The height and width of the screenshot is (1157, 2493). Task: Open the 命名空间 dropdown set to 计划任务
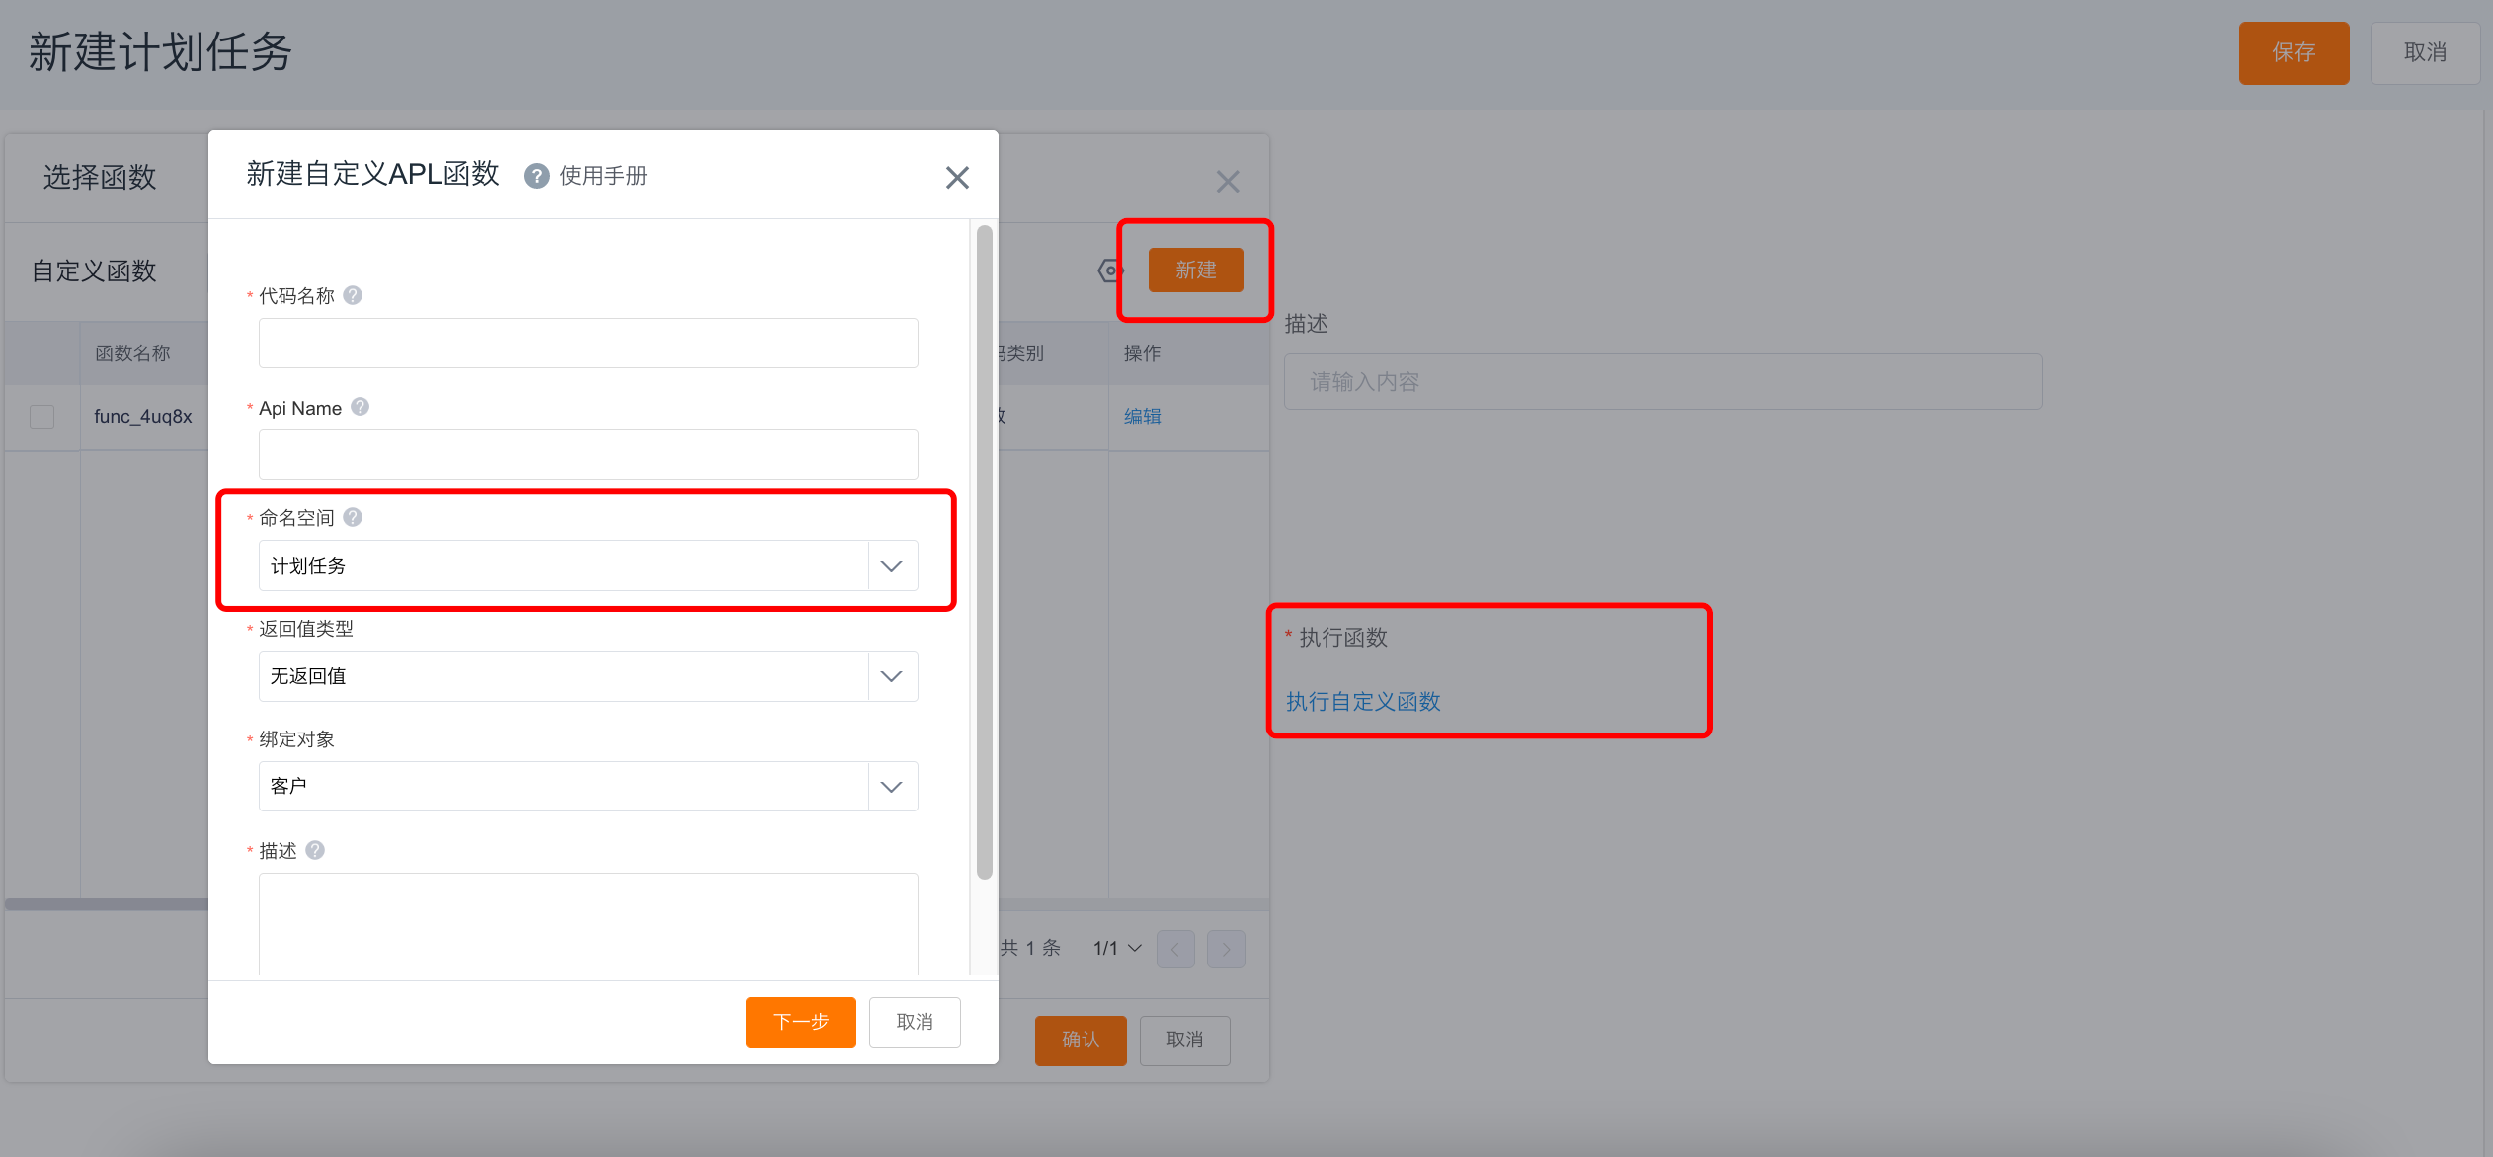(x=589, y=566)
